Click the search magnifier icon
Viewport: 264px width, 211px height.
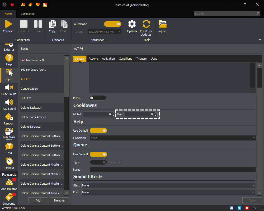(x=258, y=14)
